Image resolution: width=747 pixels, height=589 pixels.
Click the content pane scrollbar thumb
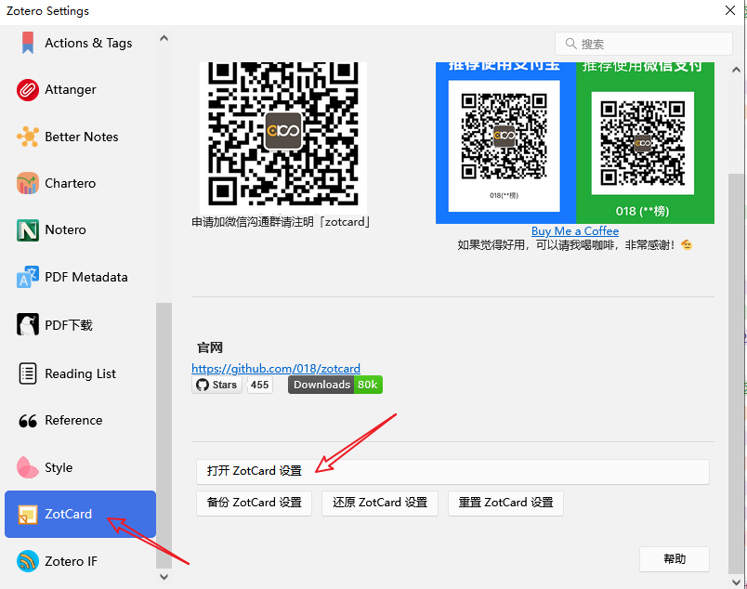[x=736, y=374]
